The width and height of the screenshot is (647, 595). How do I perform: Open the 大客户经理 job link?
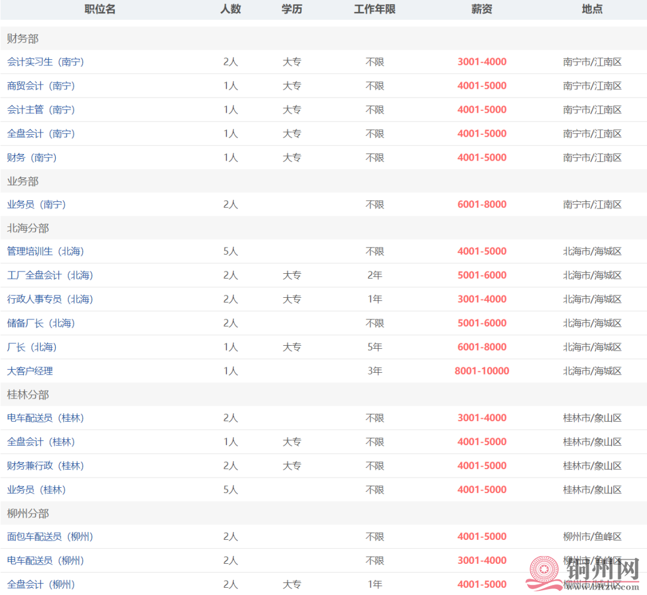tap(30, 371)
